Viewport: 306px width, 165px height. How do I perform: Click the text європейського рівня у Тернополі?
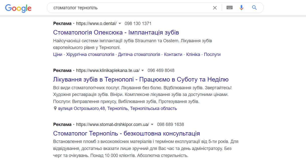tap(87, 47)
